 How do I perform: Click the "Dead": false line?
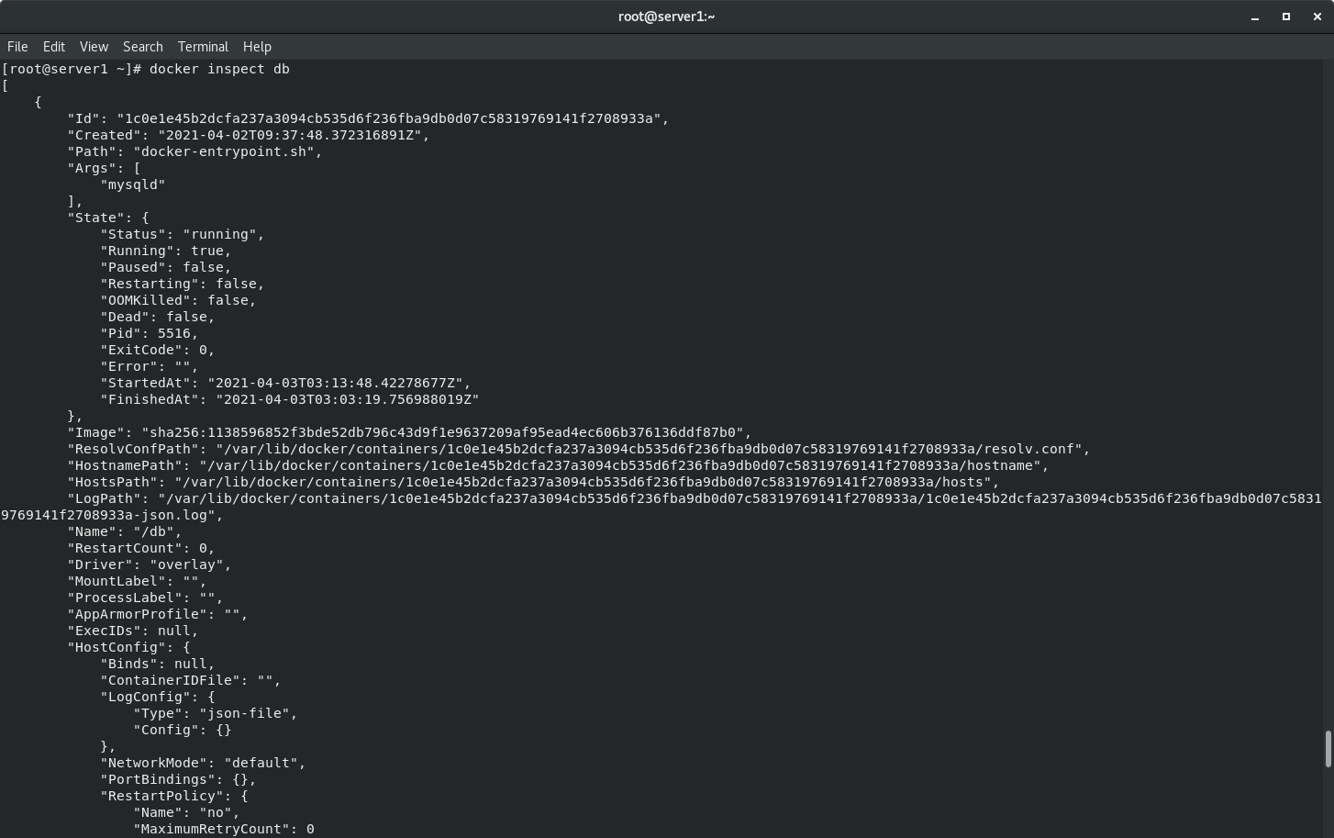(158, 317)
